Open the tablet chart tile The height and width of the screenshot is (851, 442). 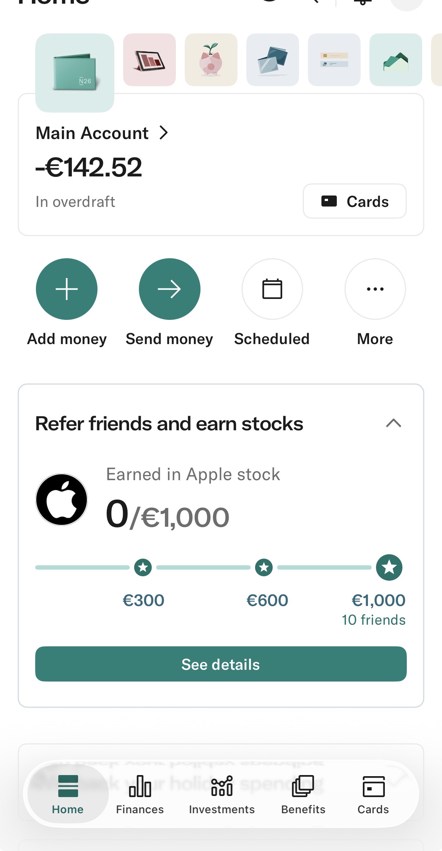150,60
